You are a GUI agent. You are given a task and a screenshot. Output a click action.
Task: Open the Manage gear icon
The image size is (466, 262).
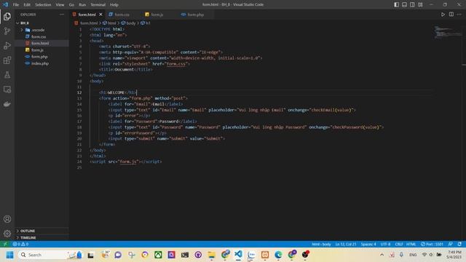click(7, 234)
